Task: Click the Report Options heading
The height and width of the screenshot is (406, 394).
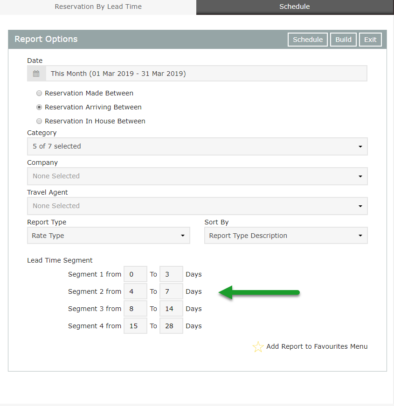Action: pyautogui.click(x=46, y=39)
